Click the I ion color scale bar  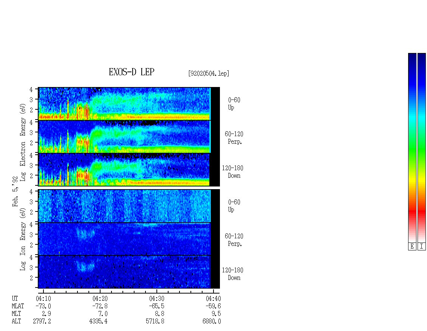pyautogui.click(x=422, y=148)
